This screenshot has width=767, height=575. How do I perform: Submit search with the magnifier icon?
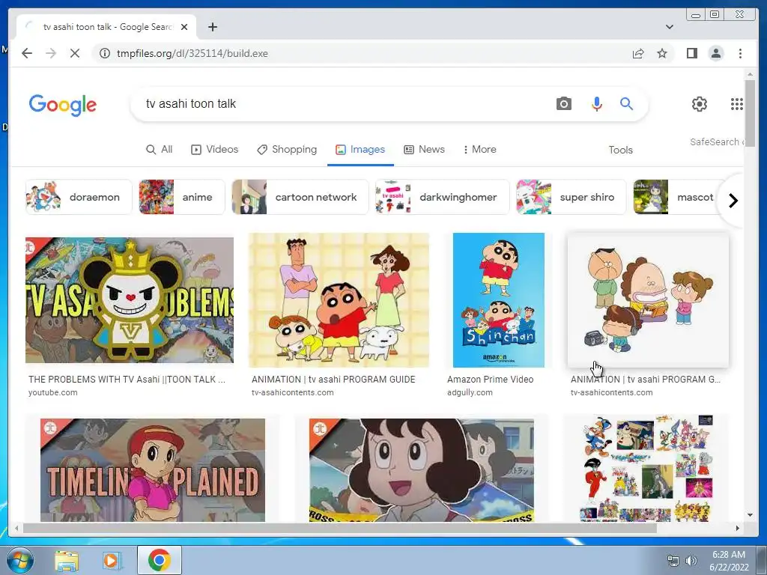(627, 103)
